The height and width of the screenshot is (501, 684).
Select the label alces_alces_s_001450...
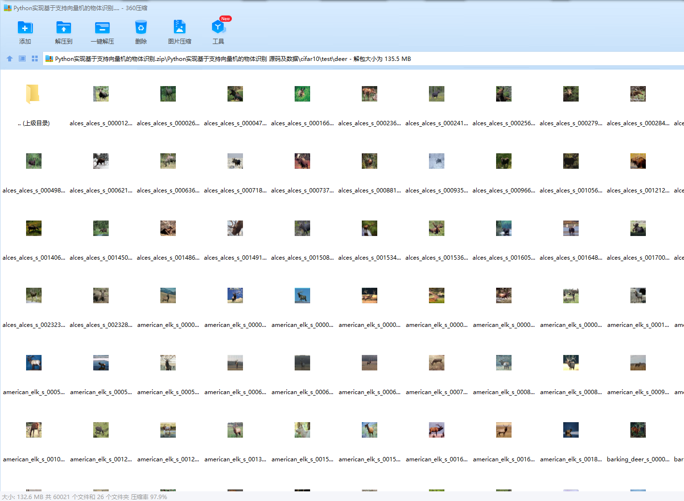pyautogui.click(x=101, y=258)
